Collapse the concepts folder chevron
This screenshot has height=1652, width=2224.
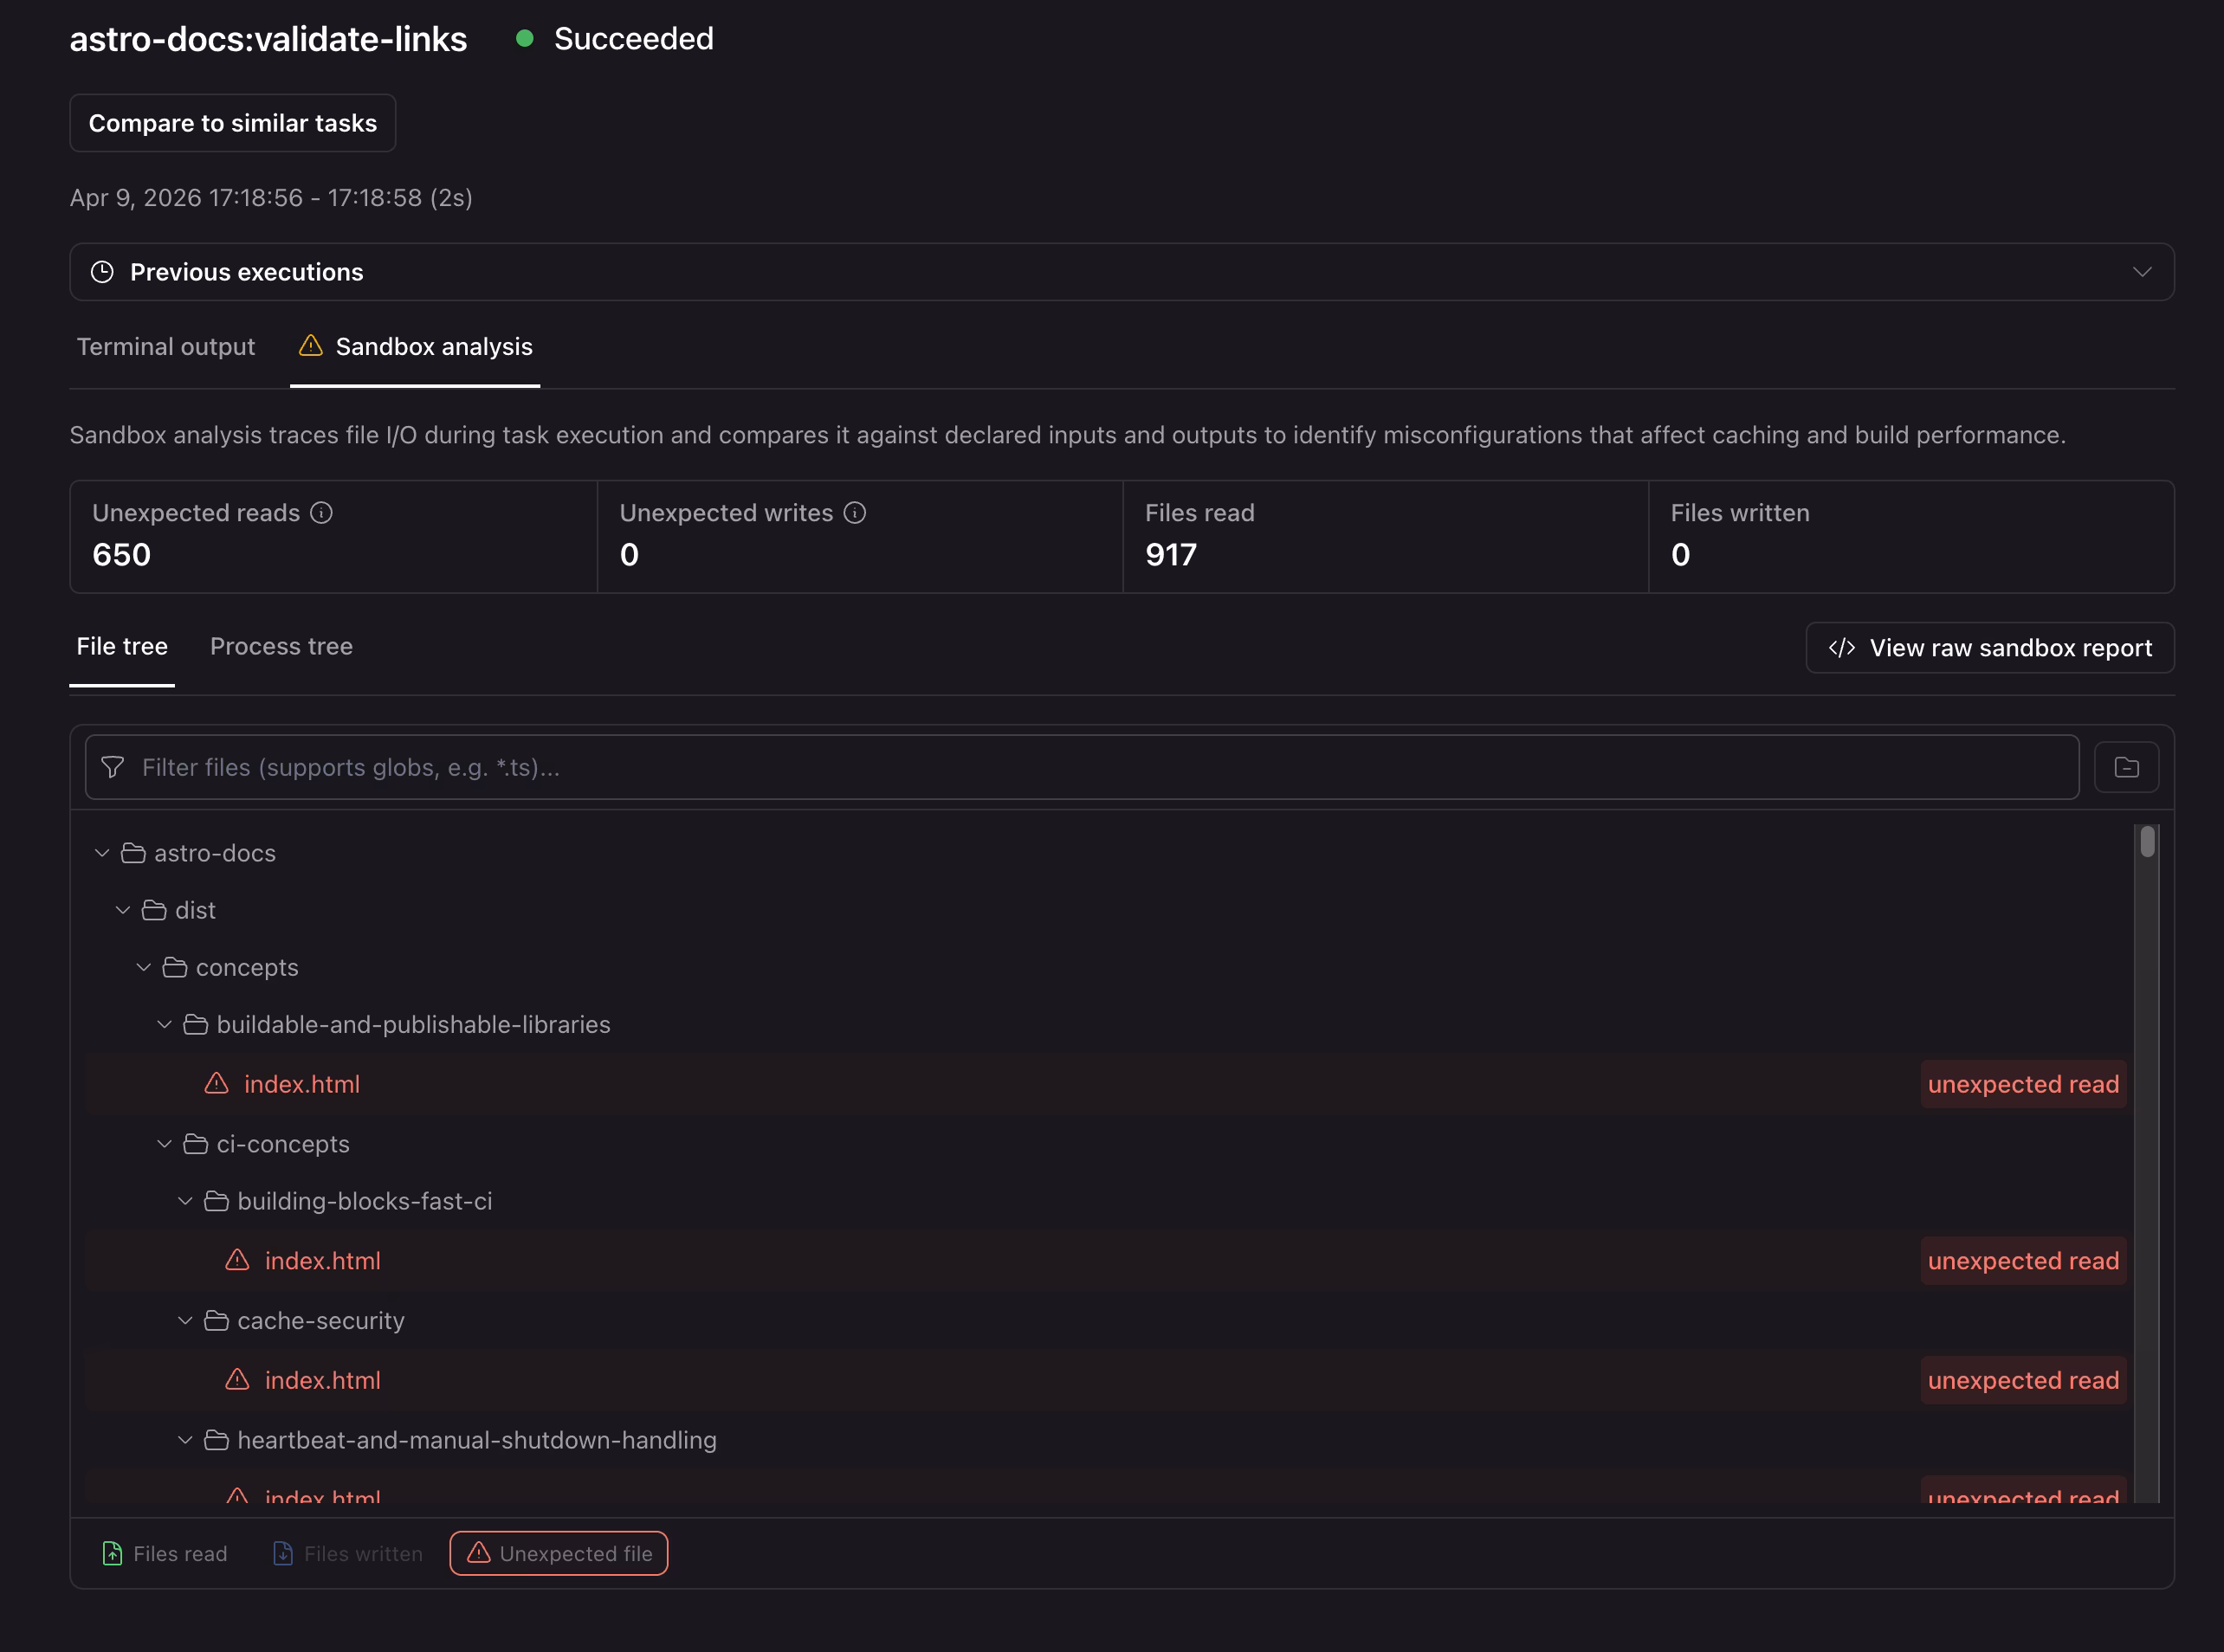(144, 967)
